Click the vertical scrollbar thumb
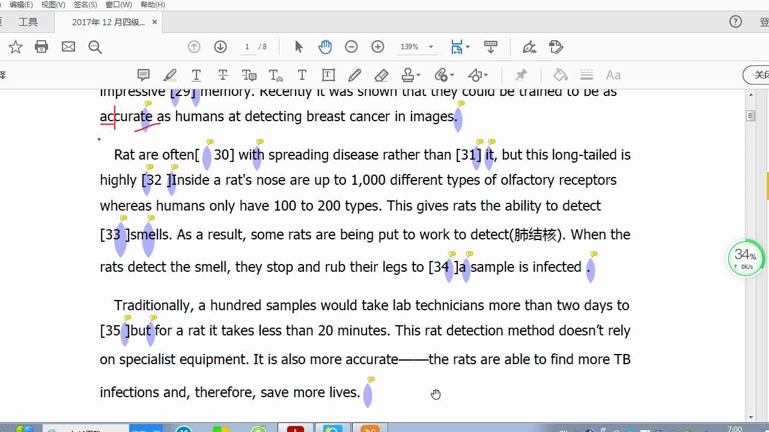769x432 pixels. [751, 116]
